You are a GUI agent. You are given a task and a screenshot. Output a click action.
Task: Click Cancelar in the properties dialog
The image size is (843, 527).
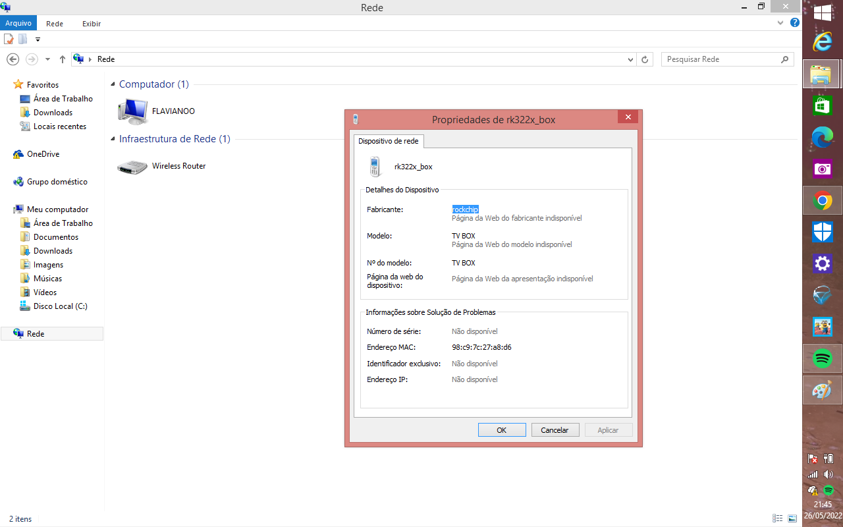tap(555, 430)
